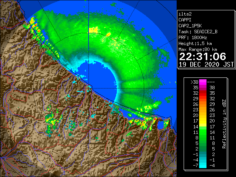Image resolution: width=236 pixels, height=177 pixels.
Task: Pick the bright green 11 dBZ legend swatch
Action: coord(203,132)
